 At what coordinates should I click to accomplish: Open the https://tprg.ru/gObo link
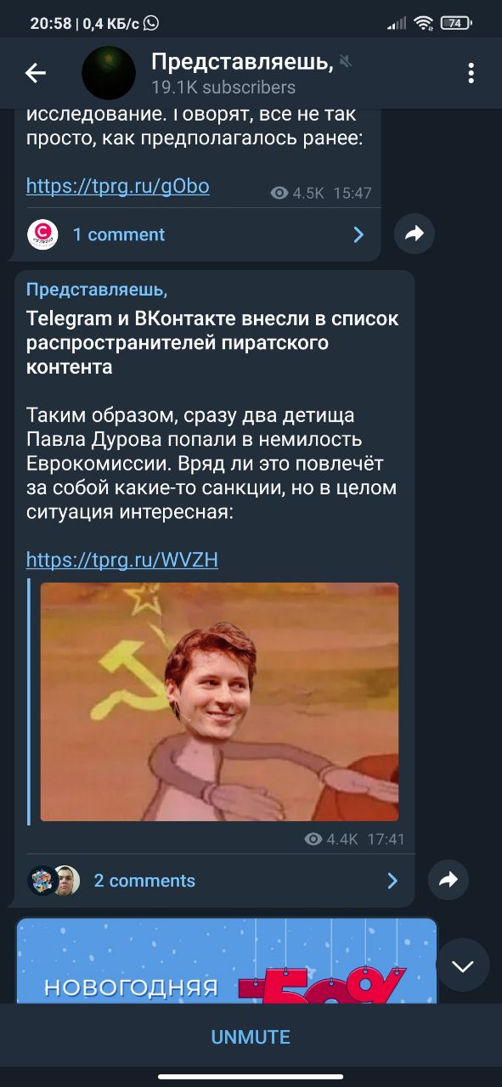click(118, 185)
